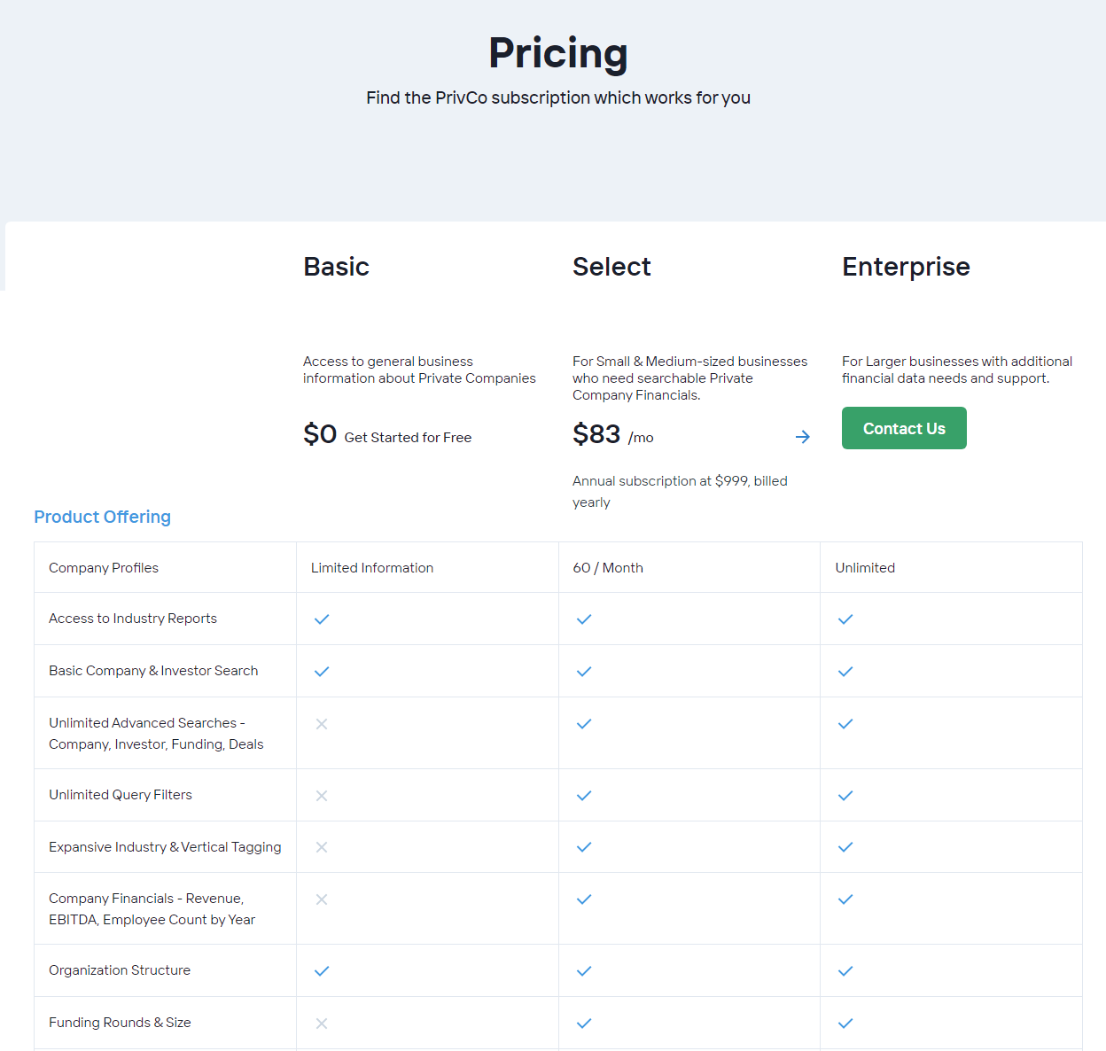The width and height of the screenshot is (1106, 1051).
Task: Select the $83 /mo Select plan price
Action: click(613, 434)
